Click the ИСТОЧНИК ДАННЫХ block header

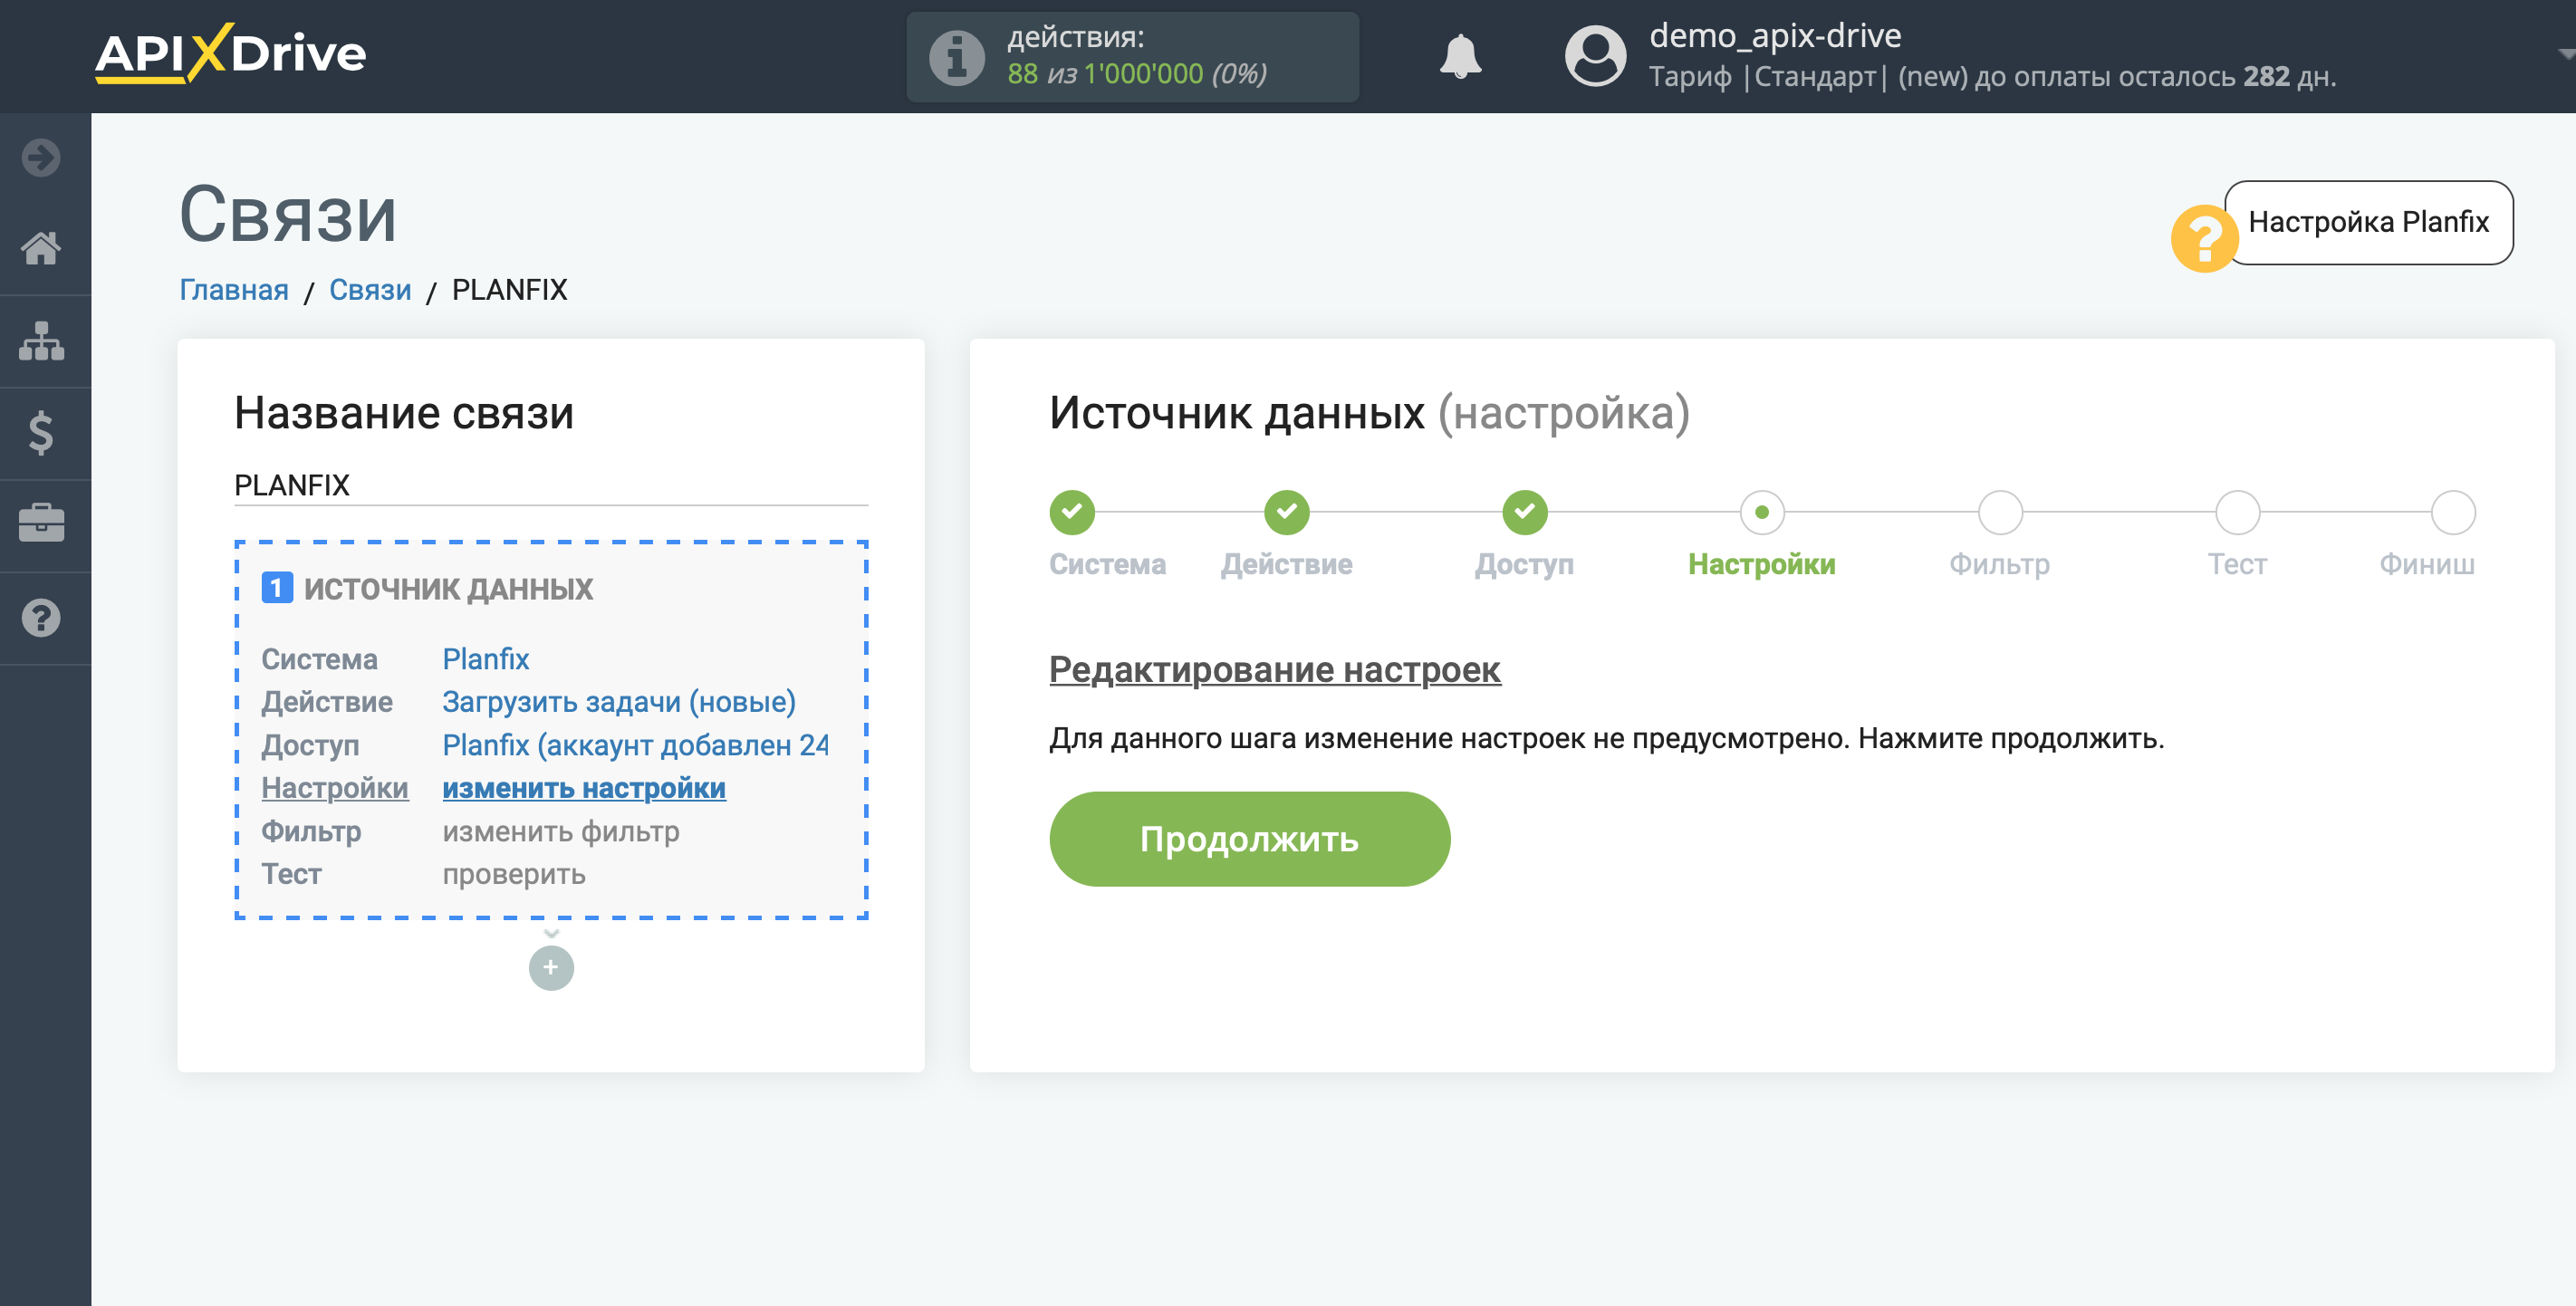[x=448, y=589]
